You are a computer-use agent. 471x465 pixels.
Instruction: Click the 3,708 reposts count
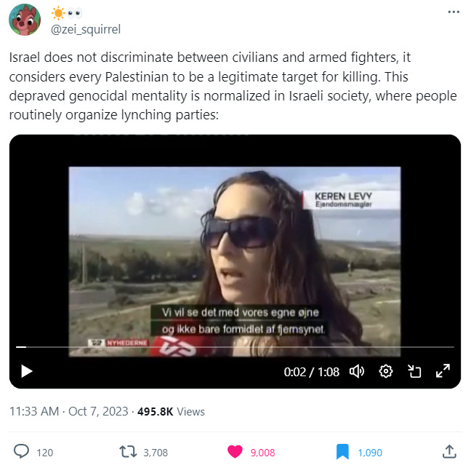(156, 453)
